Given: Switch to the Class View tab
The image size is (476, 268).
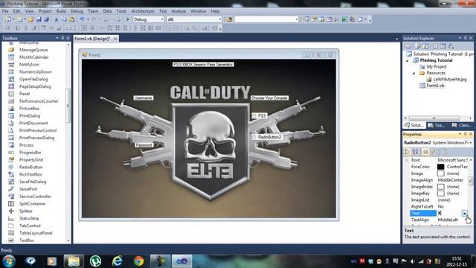Looking at the screenshot, I should point(461,125).
